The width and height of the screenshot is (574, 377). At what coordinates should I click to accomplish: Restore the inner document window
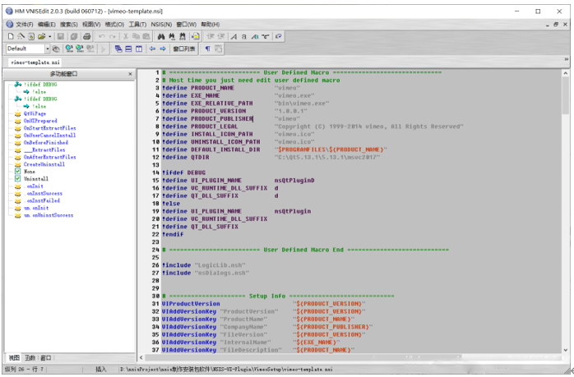coord(556,24)
